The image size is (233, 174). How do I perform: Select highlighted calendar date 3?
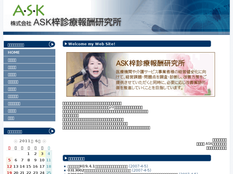(42, 154)
